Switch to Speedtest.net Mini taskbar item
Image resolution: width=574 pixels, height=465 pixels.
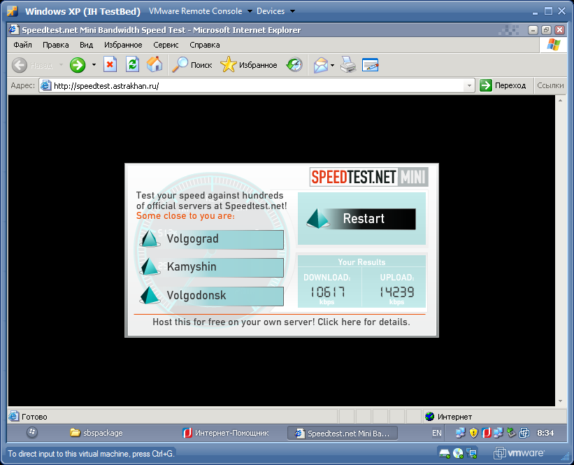click(343, 434)
